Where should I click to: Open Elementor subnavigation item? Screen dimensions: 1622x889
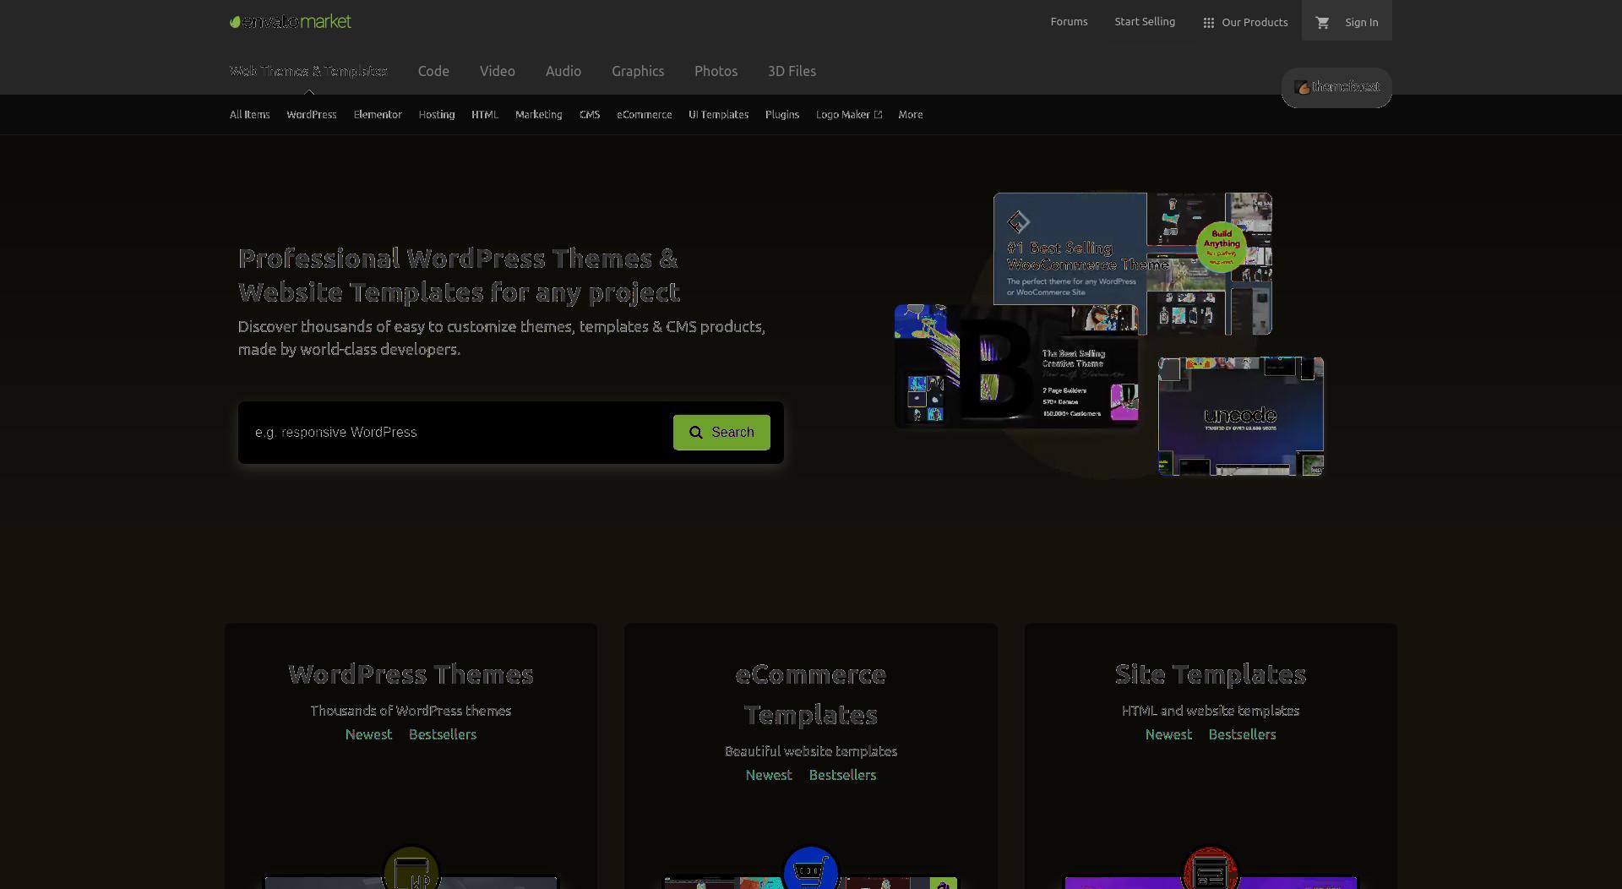point(378,114)
